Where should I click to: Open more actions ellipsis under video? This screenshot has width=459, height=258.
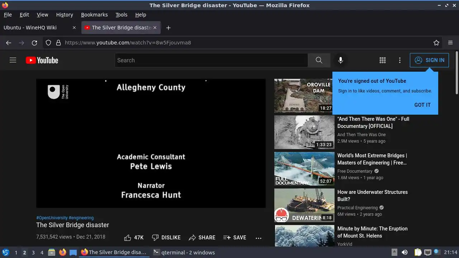tap(259, 238)
